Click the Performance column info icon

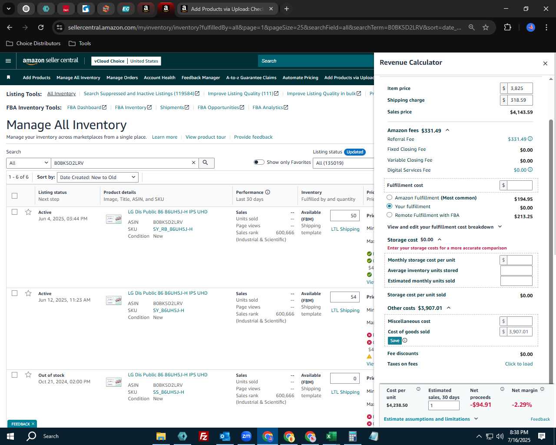(x=268, y=192)
